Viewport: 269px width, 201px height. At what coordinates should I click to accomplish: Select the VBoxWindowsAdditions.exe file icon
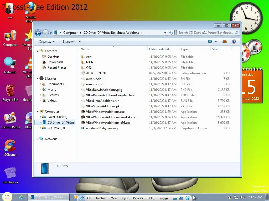point(83,111)
